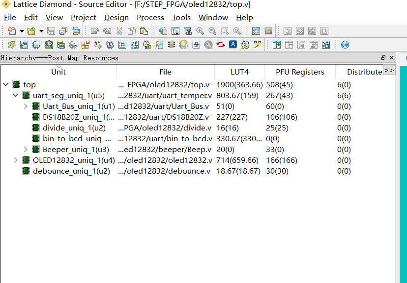Screen dimensions: 407x283
Task: Open the View menu
Action: pyautogui.click(x=54, y=18)
